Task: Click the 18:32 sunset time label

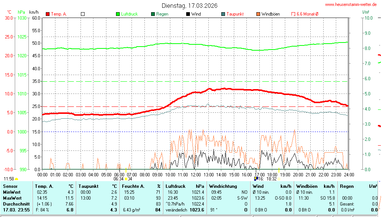Action: [271, 179]
